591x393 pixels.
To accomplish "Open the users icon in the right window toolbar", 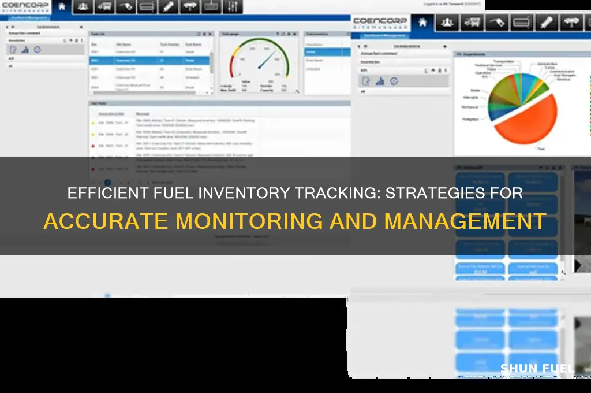I will [x=447, y=23].
